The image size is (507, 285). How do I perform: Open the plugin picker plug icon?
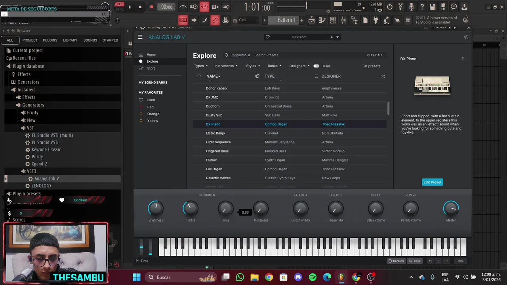pos(375,20)
